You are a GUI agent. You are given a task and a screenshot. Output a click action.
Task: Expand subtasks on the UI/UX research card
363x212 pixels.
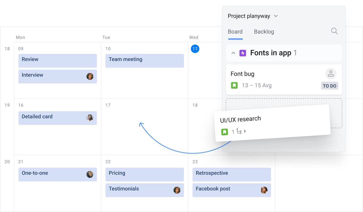pos(245,131)
